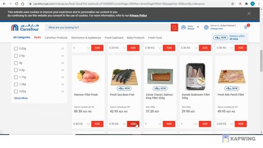The image size is (263, 148).
Task: Open the browser extensions puzzle icon
Action: tap(246, 4)
